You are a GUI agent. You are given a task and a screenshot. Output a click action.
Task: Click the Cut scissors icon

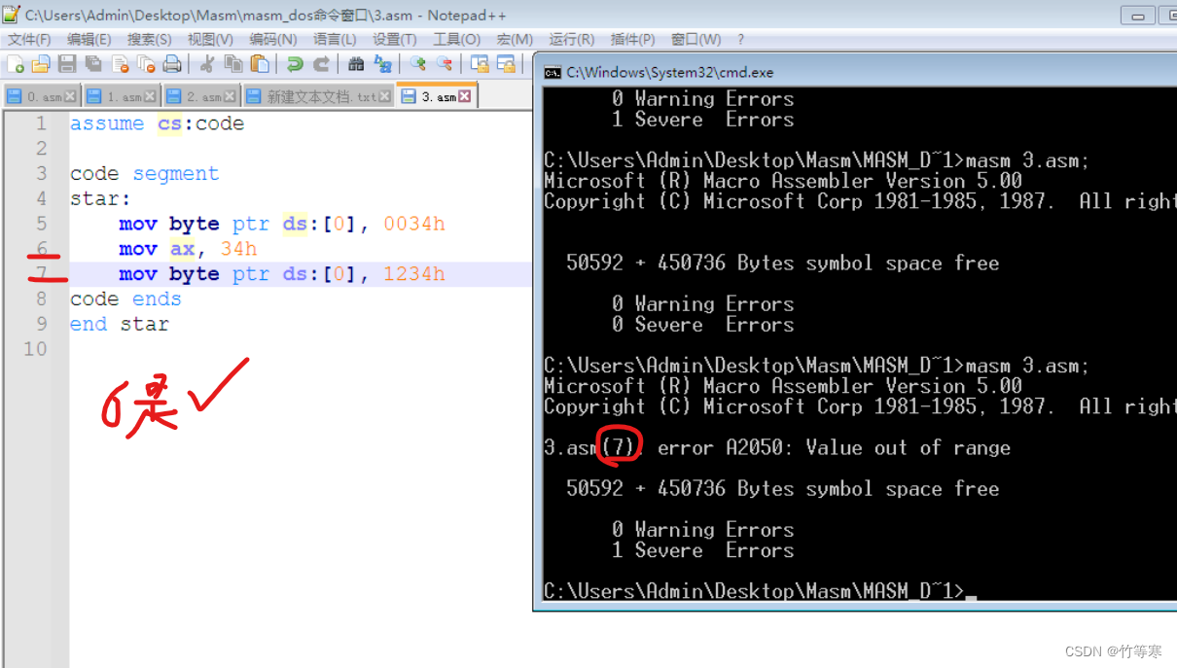point(207,64)
